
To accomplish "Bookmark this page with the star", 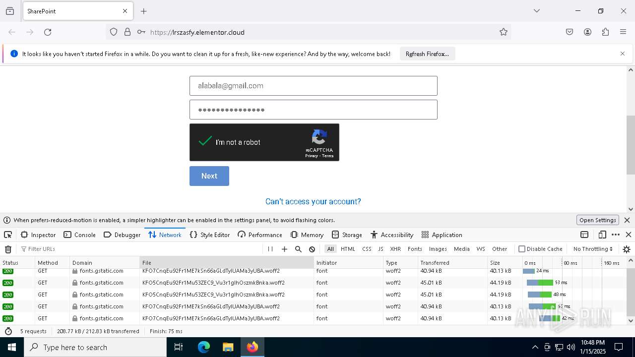I will 504,32.
